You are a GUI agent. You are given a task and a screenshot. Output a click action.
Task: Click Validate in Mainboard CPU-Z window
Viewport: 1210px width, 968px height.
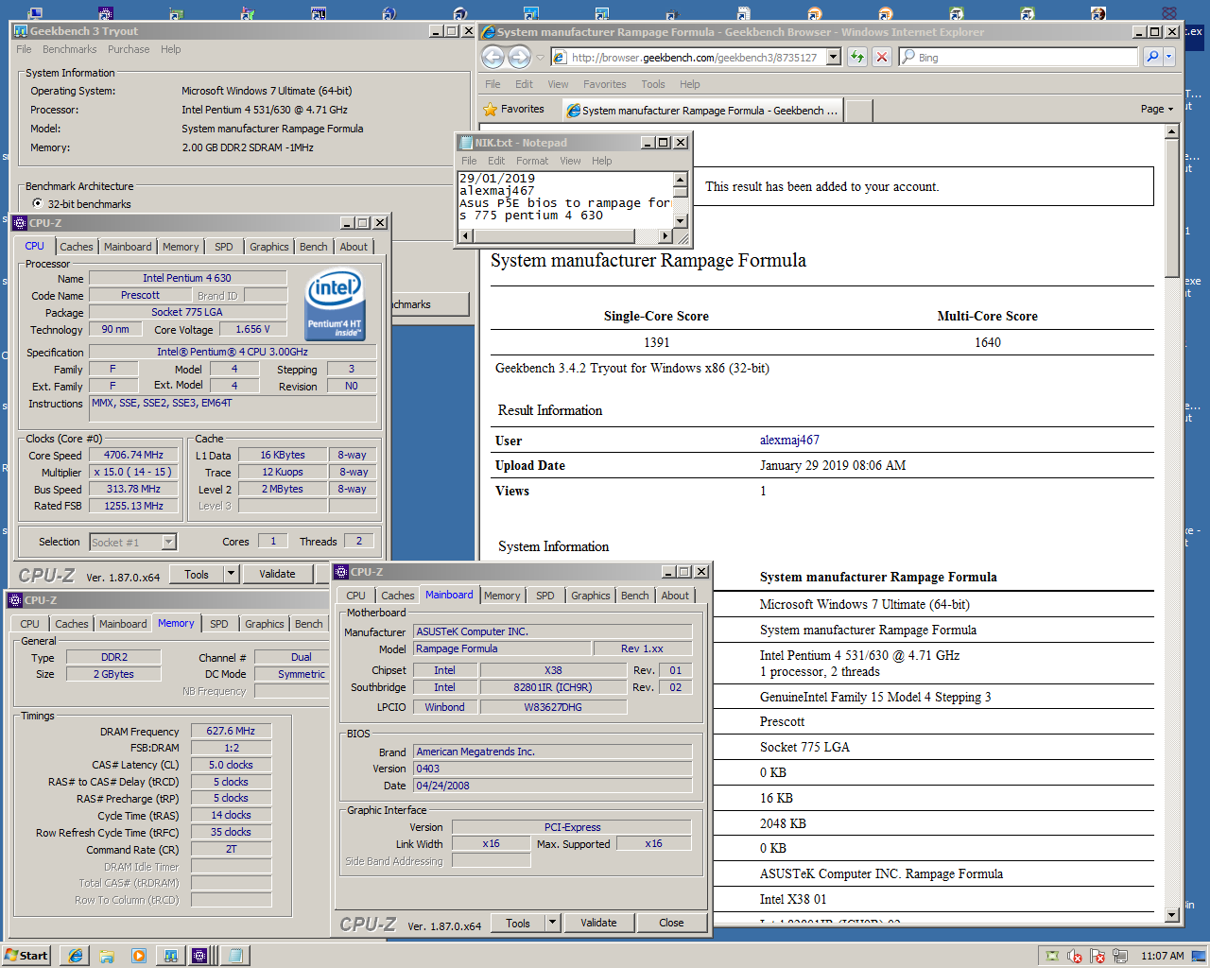point(598,923)
